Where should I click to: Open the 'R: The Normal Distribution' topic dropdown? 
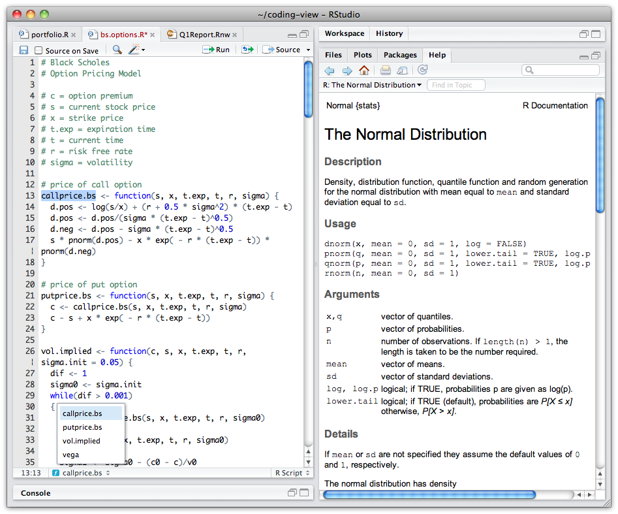point(373,85)
